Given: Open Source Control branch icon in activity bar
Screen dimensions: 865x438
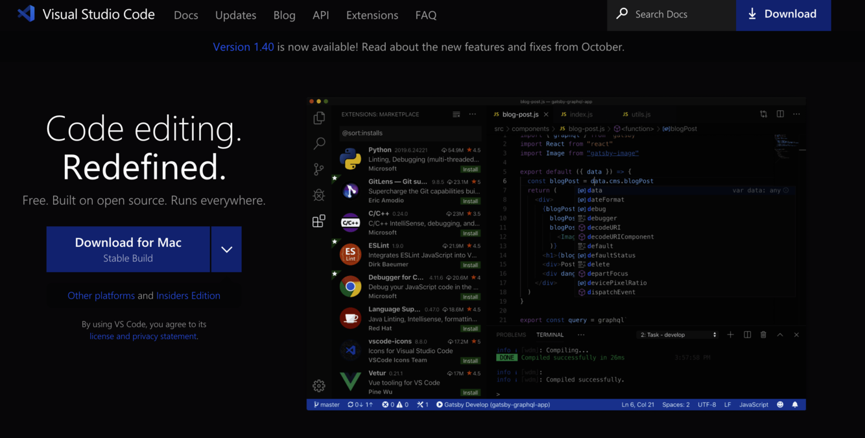Looking at the screenshot, I should click(319, 169).
